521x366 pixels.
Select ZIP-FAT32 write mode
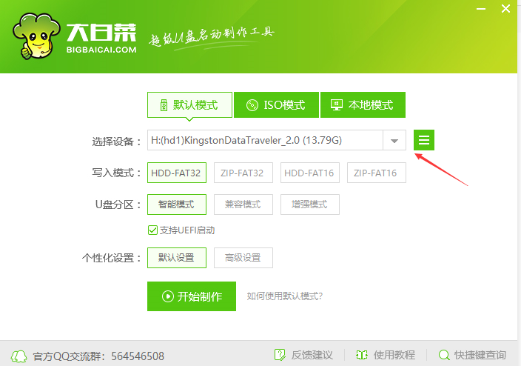pyautogui.click(x=243, y=173)
